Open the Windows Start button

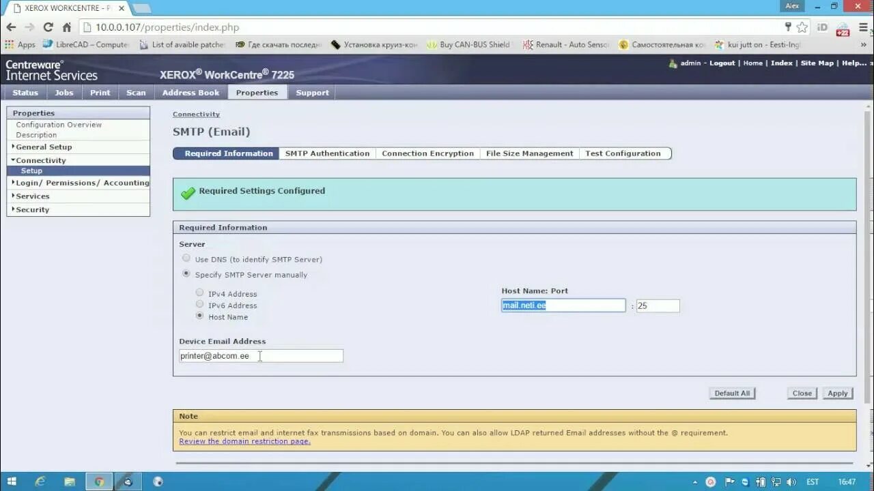click(x=12, y=481)
